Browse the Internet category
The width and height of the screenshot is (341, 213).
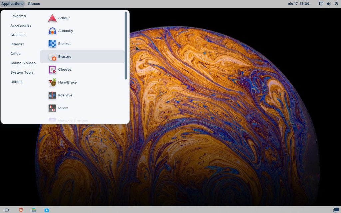17,44
